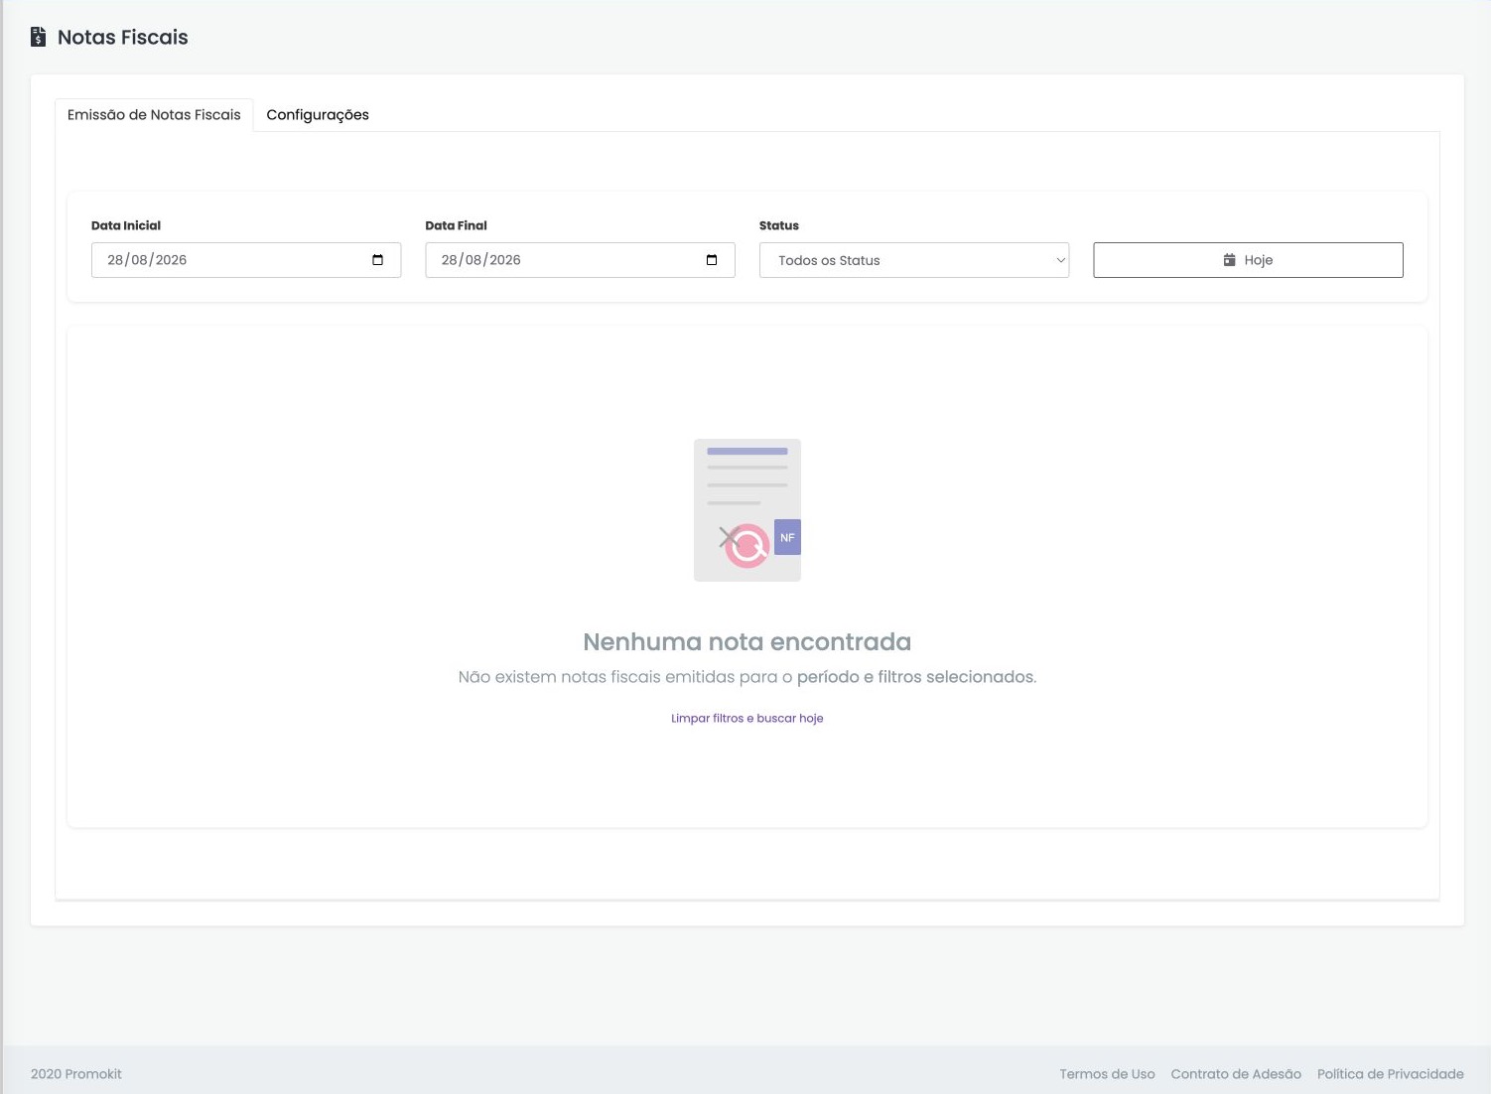Click the Notas Fiscais page title

tap(123, 38)
